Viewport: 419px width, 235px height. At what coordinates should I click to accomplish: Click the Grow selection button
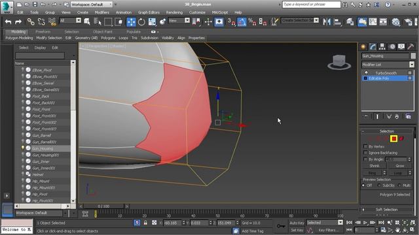(x=400, y=166)
